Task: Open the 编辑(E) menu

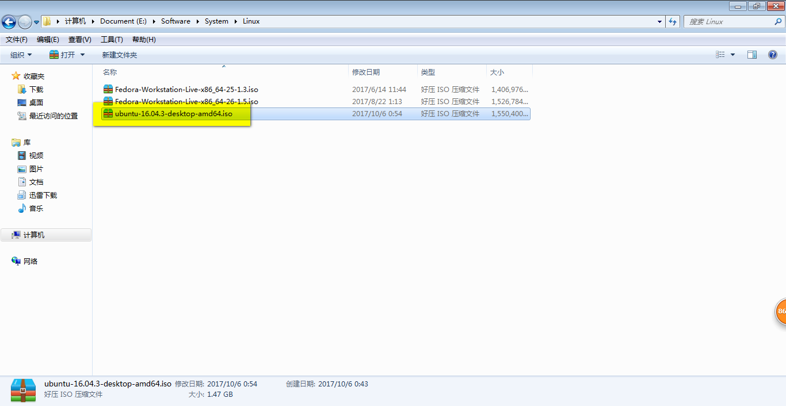Action: pos(48,40)
